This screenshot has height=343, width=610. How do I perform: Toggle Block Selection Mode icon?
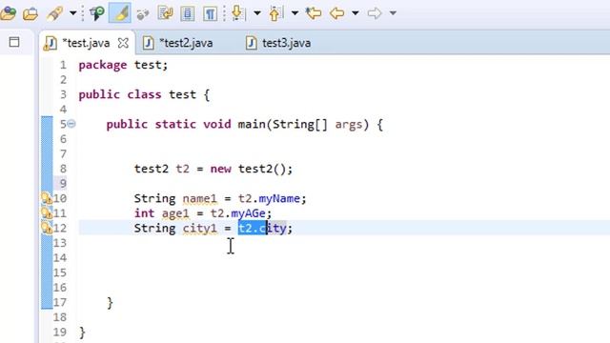(x=188, y=13)
